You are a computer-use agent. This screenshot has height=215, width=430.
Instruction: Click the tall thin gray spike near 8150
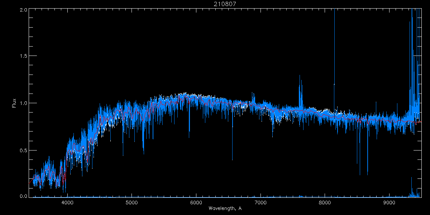click(x=334, y=36)
